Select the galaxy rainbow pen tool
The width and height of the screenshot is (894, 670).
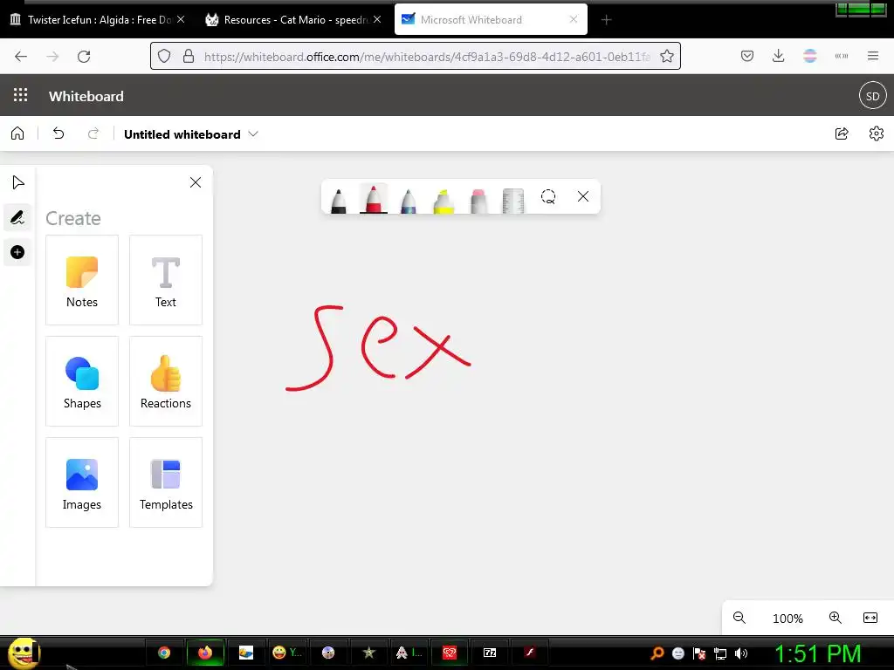(x=409, y=200)
